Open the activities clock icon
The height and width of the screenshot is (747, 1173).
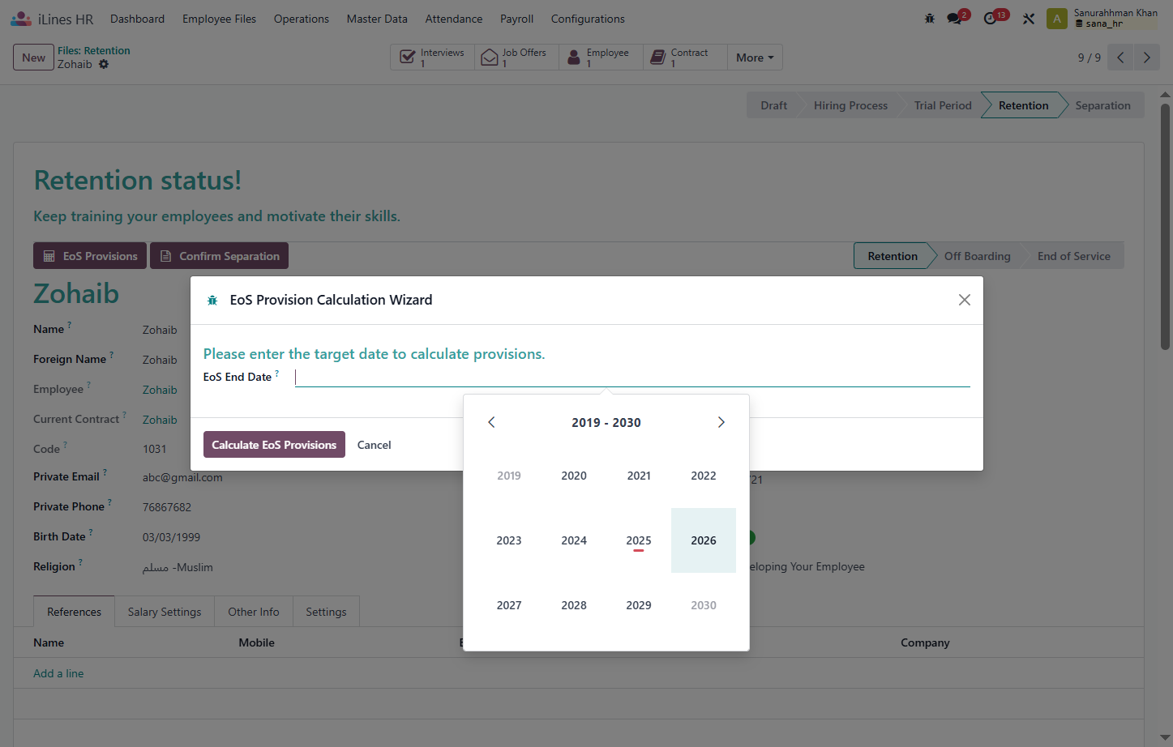991,19
